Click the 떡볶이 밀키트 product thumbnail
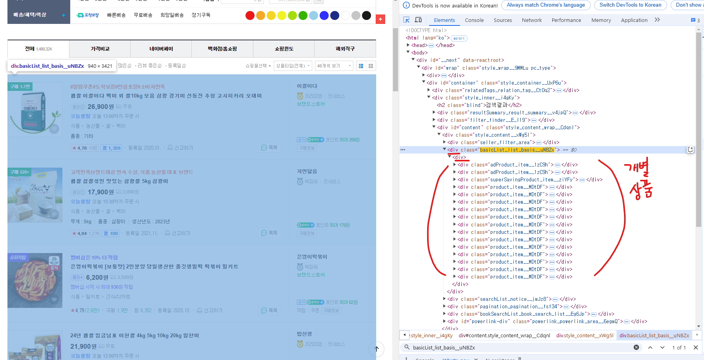 35,280
